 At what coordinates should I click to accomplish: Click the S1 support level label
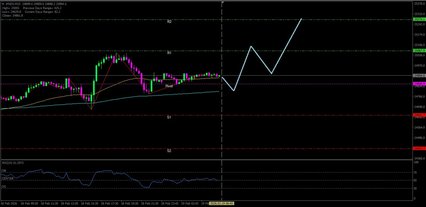pyautogui.click(x=169, y=118)
